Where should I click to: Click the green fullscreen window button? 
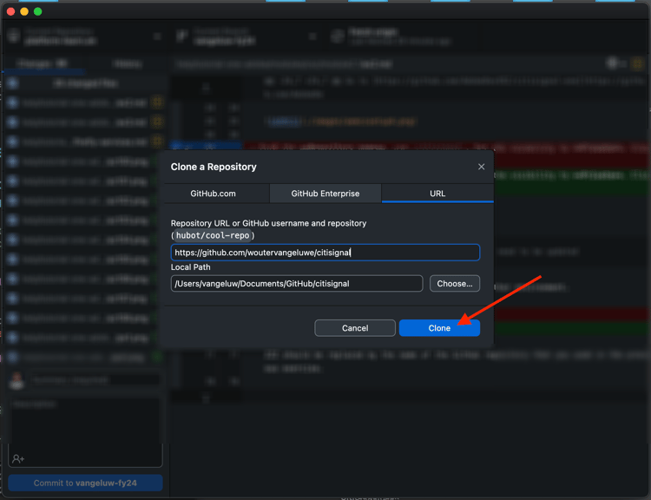(38, 11)
